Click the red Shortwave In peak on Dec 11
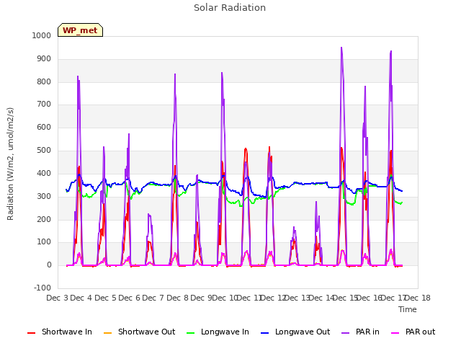The height and width of the screenshot is (346, 461). point(246,150)
